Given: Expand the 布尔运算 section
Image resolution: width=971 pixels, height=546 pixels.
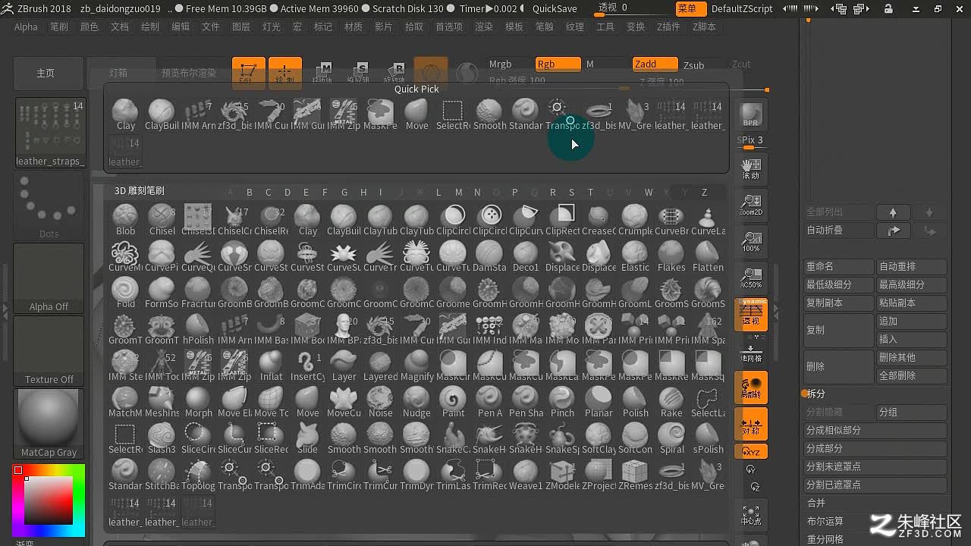Looking at the screenshot, I should 825,521.
